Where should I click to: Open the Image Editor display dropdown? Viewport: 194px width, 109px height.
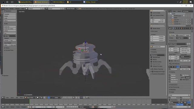click(182, 38)
